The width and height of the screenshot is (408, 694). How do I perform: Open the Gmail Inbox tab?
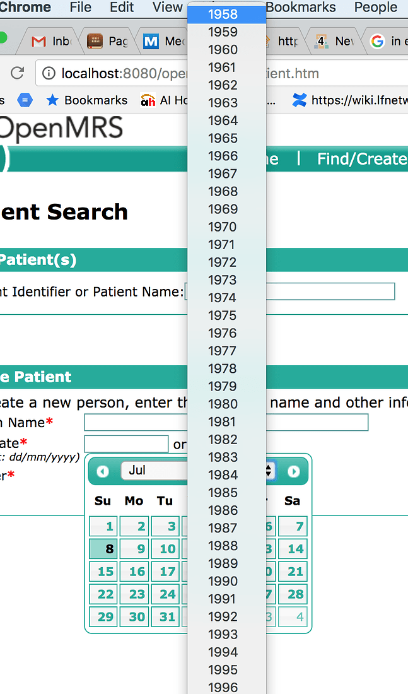pyautogui.click(x=51, y=41)
